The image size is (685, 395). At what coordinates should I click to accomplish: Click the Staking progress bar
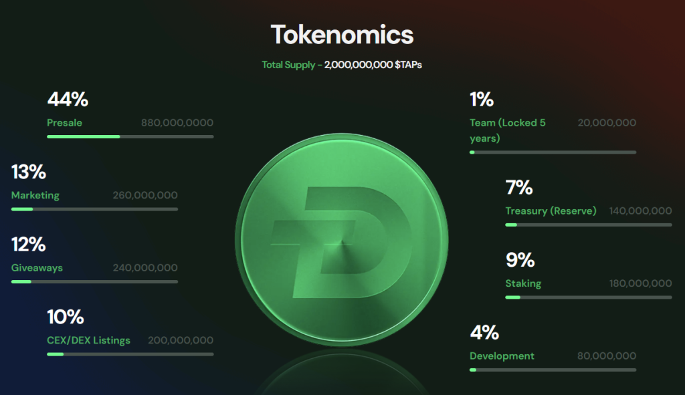(x=589, y=297)
